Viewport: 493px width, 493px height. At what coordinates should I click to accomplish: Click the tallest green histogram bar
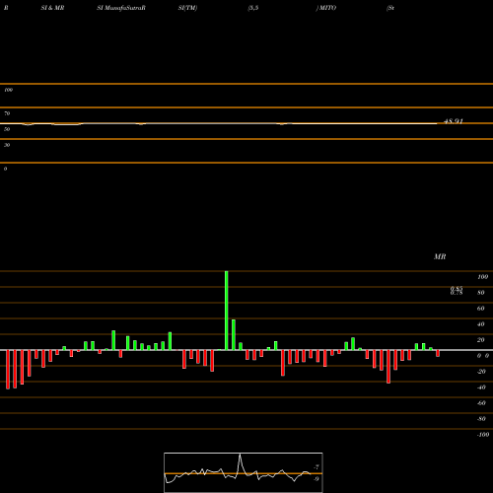click(227, 311)
